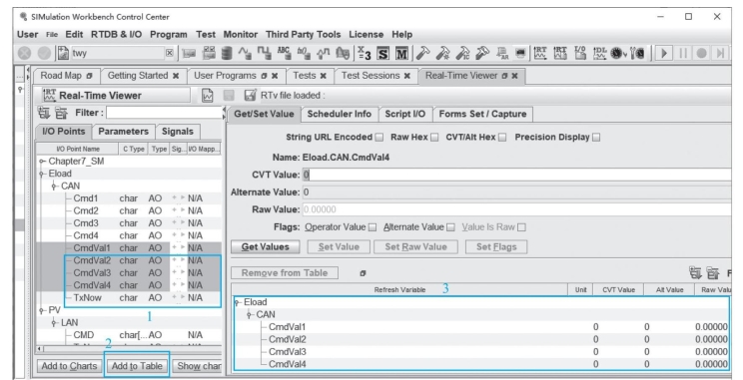Click the tools and clock toolbar icon
The width and height of the screenshot is (743, 380).
coord(637,54)
